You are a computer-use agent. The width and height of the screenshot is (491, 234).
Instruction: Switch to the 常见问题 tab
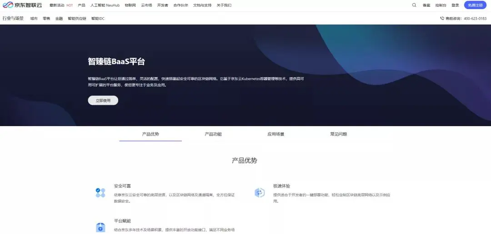click(x=339, y=134)
